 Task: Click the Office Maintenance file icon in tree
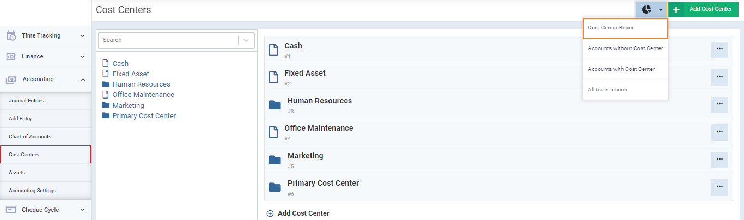coord(106,95)
